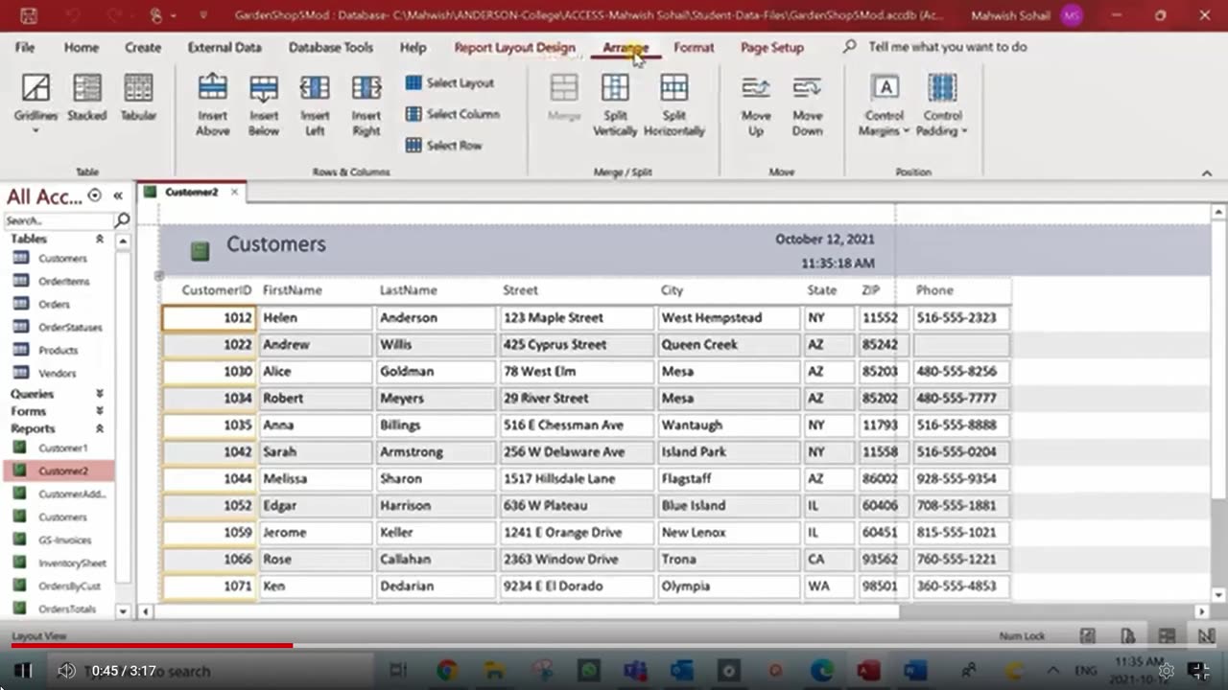Click the Chrome icon in the taskbar
1228x690 pixels.
(x=447, y=671)
